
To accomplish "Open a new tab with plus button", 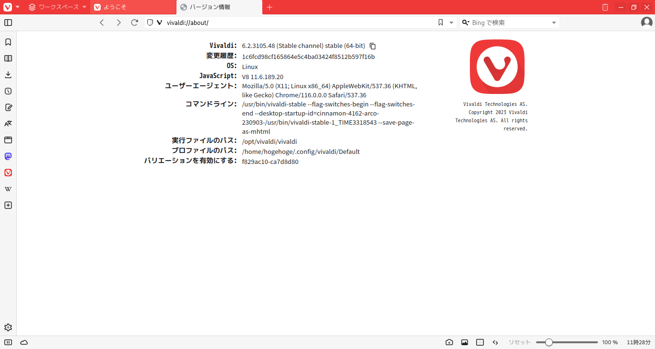I will (x=269, y=7).
